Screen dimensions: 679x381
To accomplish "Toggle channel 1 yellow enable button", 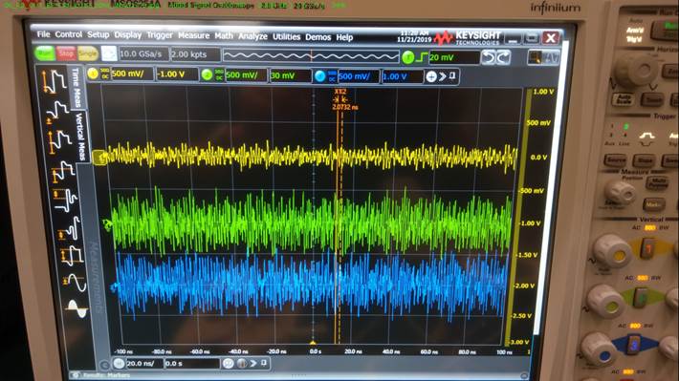I will 93,74.
